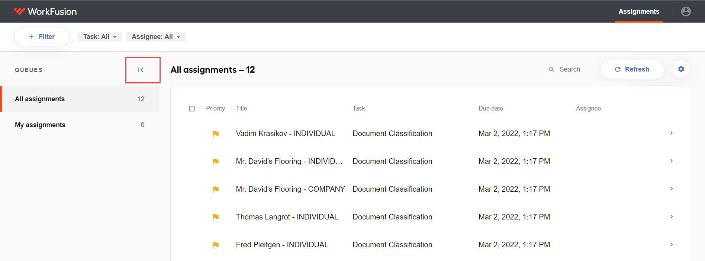Focus the Search input field
The height and width of the screenshot is (261, 705).
[x=569, y=69]
